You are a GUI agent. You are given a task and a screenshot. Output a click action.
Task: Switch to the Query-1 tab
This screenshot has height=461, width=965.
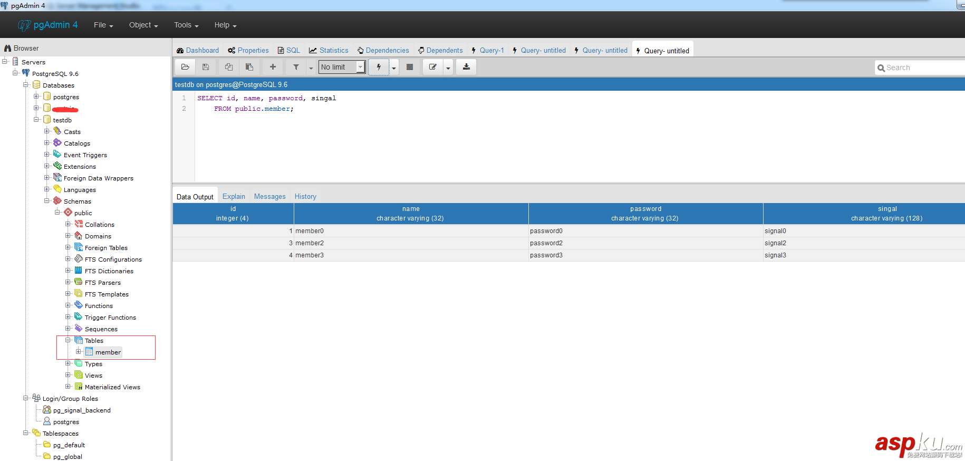pyautogui.click(x=488, y=50)
